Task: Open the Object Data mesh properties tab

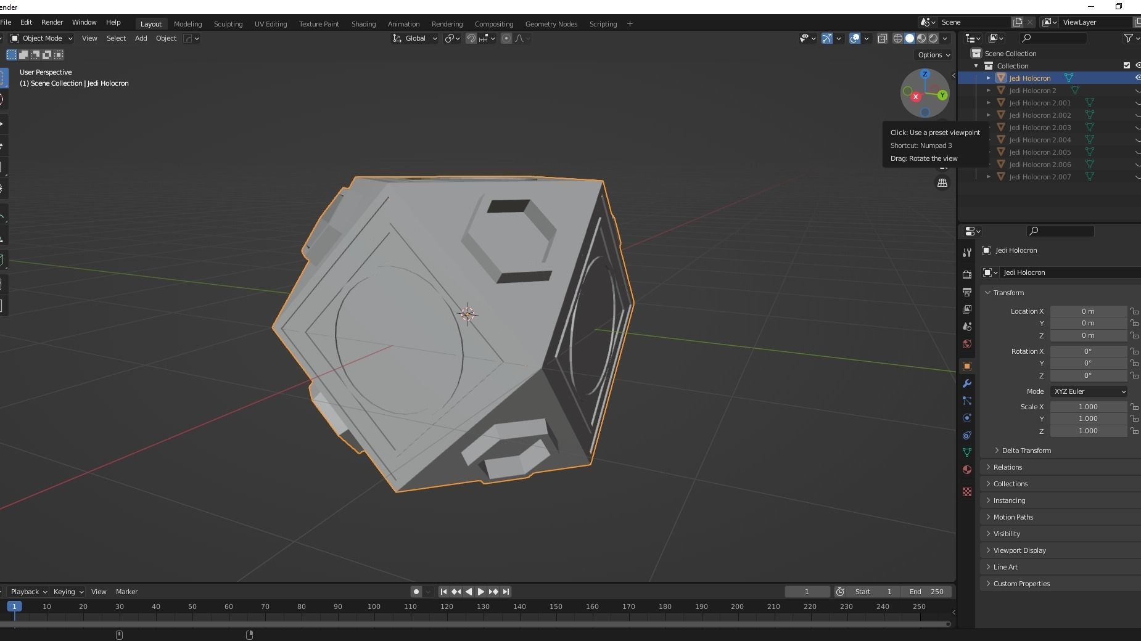Action: pos(967,452)
